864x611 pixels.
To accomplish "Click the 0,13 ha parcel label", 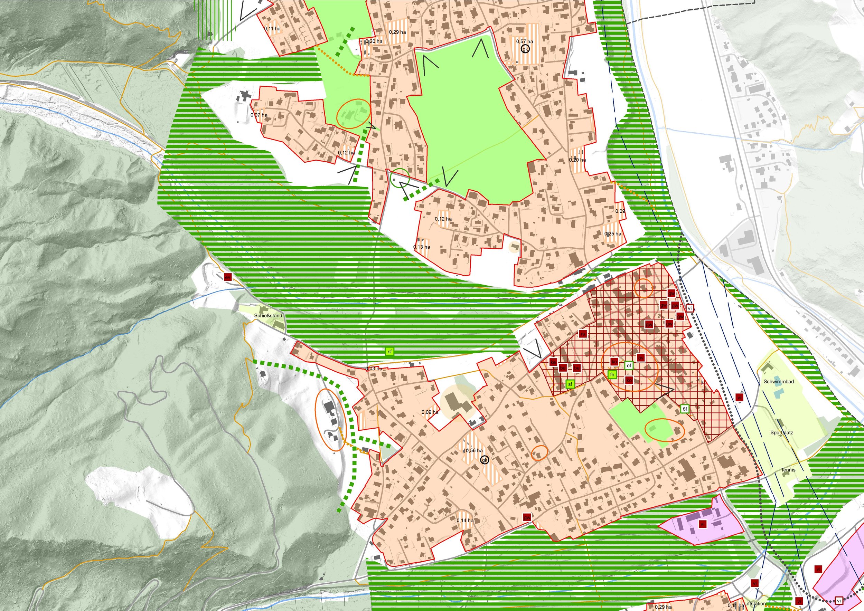I will pyautogui.click(x=422, y=247).
